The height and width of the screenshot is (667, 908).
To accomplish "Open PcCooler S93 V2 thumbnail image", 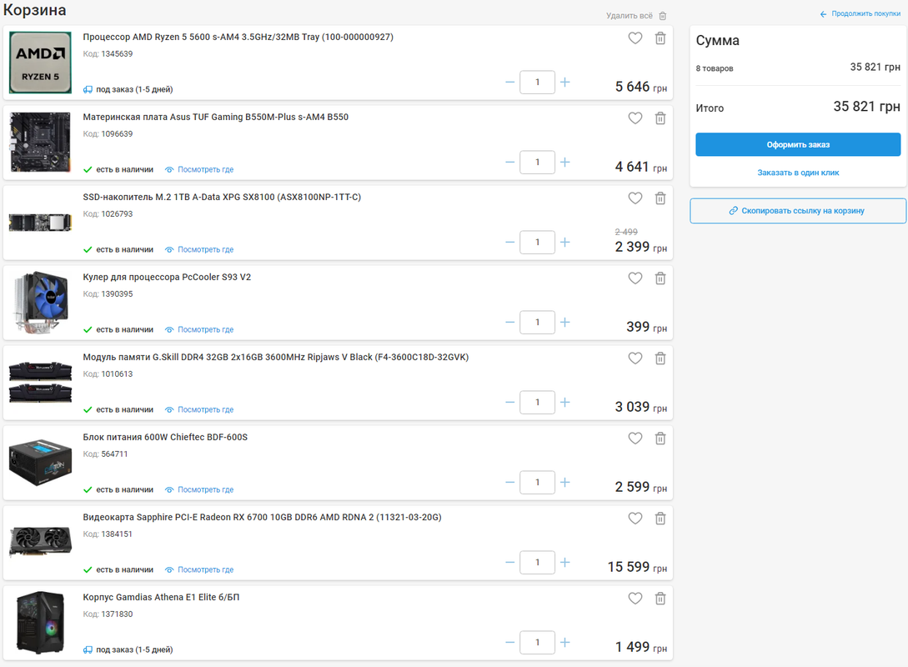I will 41,302.
